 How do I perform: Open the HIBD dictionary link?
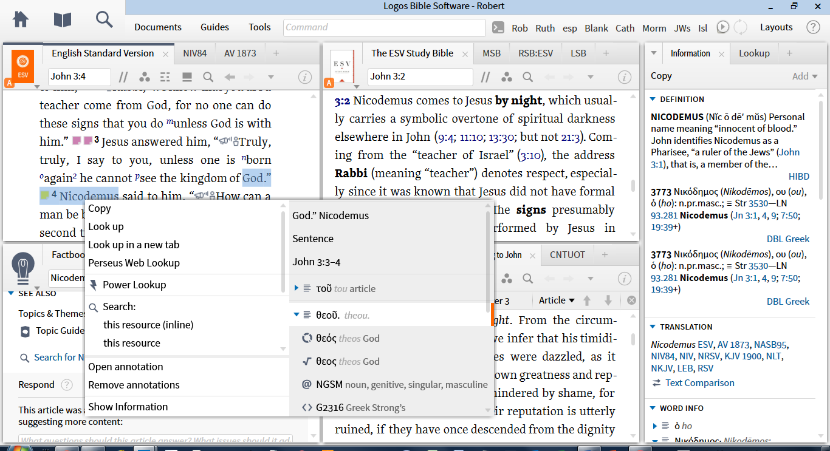point(799,176)
